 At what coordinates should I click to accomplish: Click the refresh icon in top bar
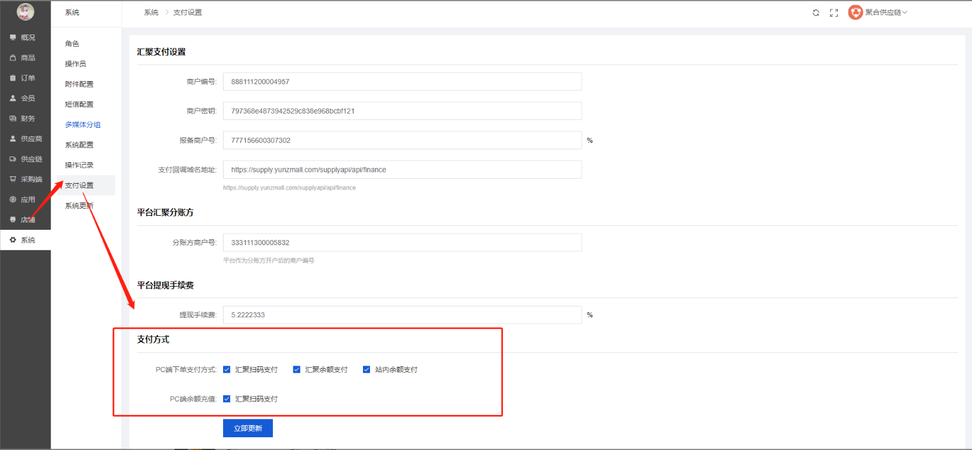[x=815, y=13]
